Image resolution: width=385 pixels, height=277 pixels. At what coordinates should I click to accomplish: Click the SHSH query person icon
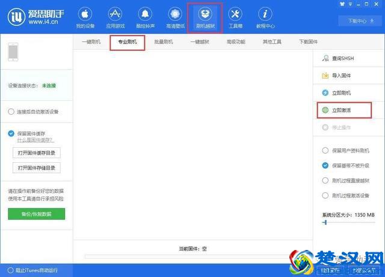click(x=325, y=58)
